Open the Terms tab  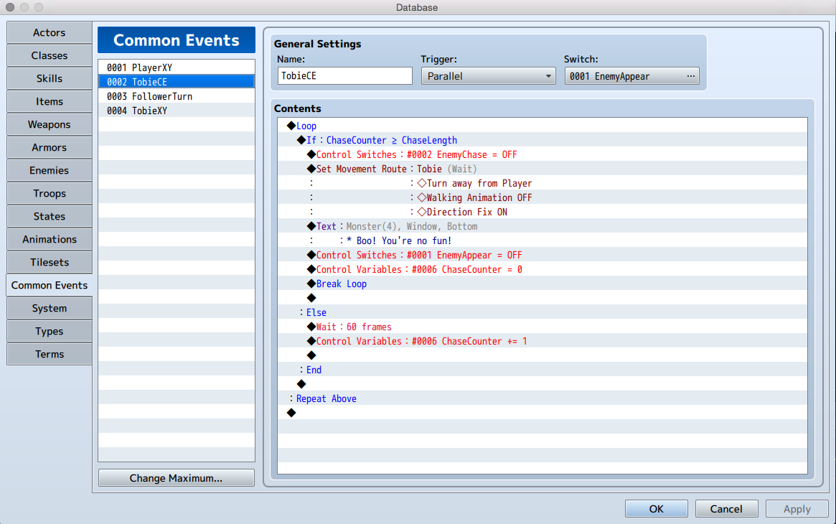click(49, 354)
